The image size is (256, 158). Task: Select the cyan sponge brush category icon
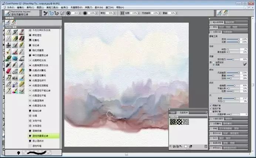(x=15, y=58)
